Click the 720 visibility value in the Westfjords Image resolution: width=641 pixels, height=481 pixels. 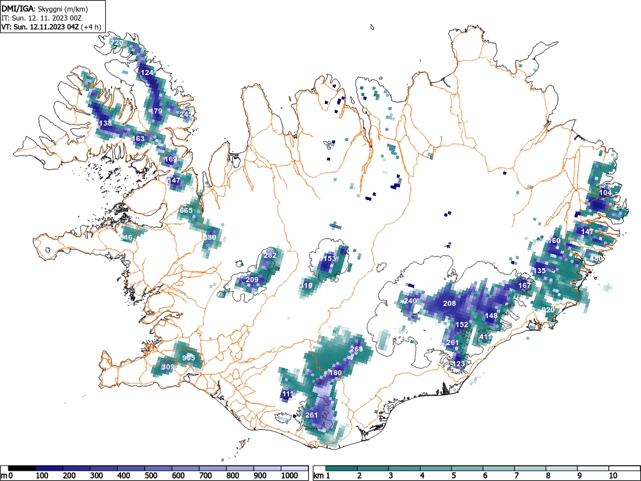(117, 42)
